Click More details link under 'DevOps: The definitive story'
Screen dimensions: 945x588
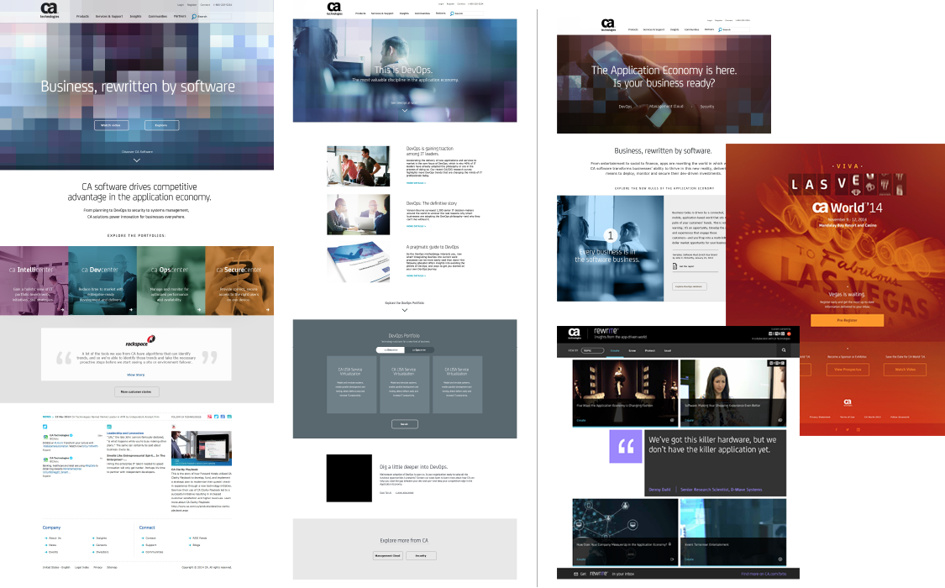[x=416, y=227]
